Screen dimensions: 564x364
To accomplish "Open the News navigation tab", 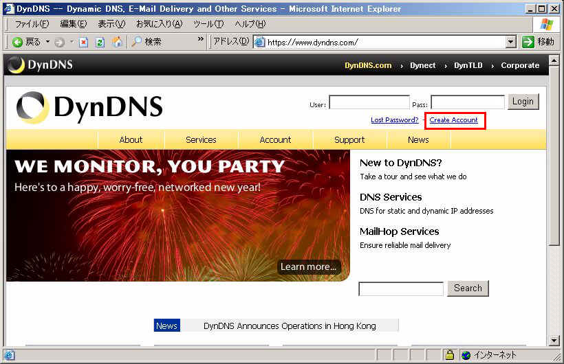I will tap(418, 140).
